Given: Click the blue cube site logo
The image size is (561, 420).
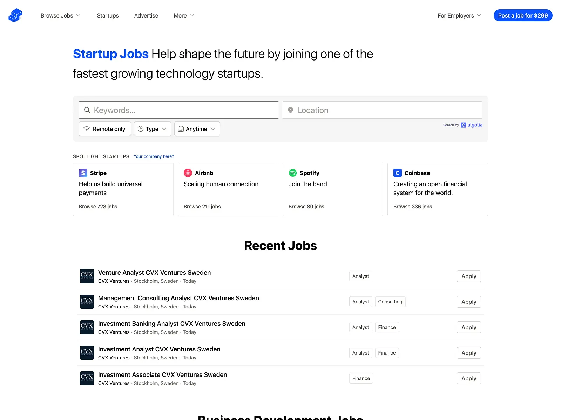Looking at the screenshot, I should [15, 15].
